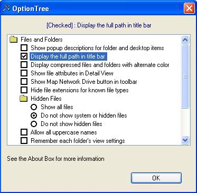Enable Remember each folder's view settings
Viewport: 197px width, 193px height.
click(x=24, y=141)
